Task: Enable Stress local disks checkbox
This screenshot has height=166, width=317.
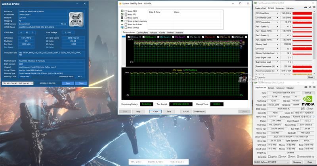Action: coord(126,24)
